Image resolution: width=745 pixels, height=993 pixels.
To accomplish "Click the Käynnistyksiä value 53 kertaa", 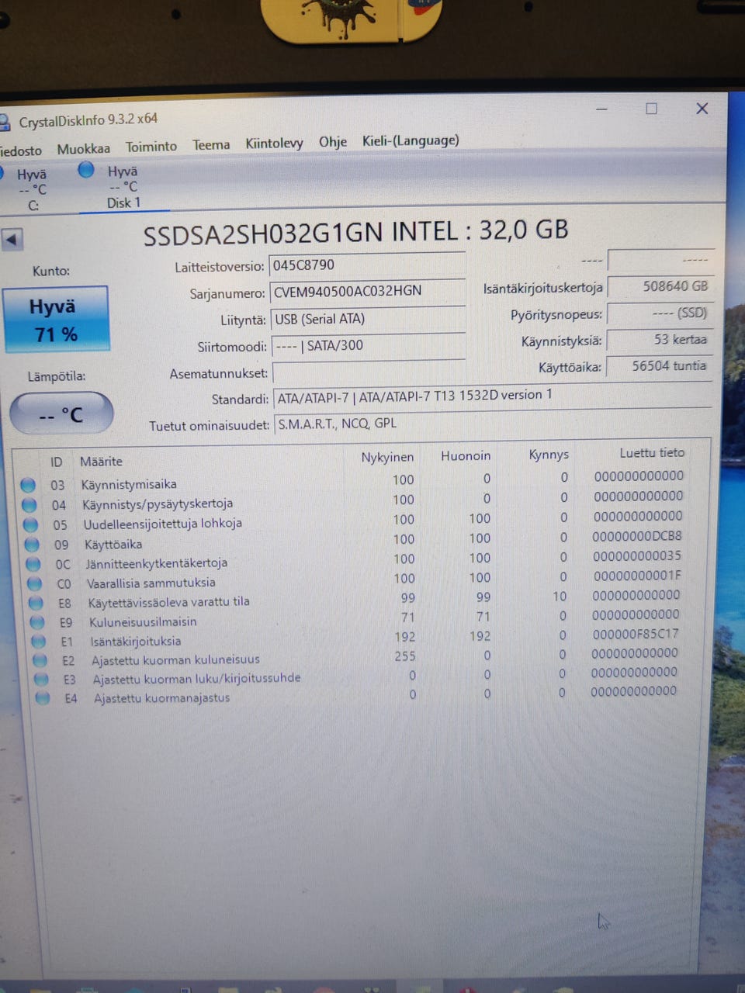I will (x=660, y=340).
